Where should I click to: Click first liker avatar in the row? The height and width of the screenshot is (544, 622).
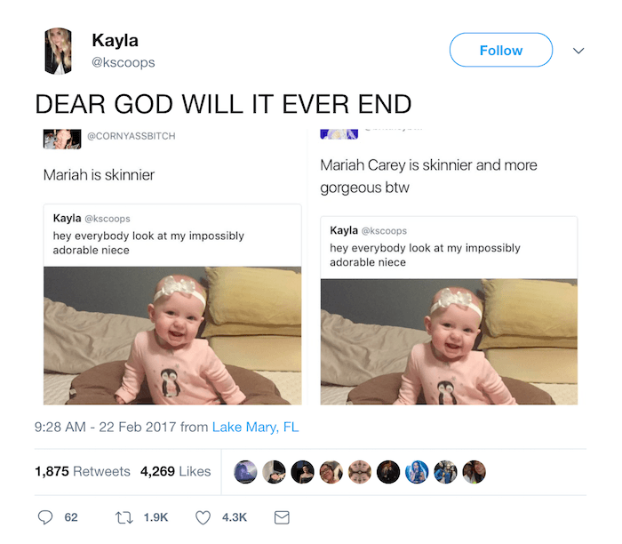point(246,472)
